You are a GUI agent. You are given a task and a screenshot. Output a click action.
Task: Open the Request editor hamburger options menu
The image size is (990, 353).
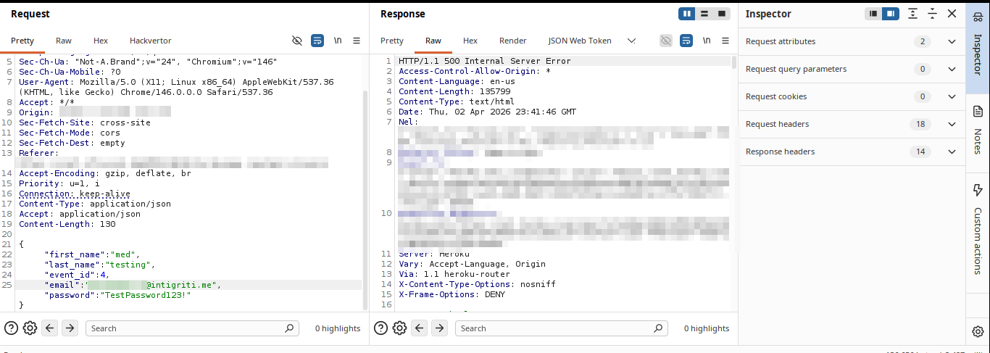click(358, 41)
